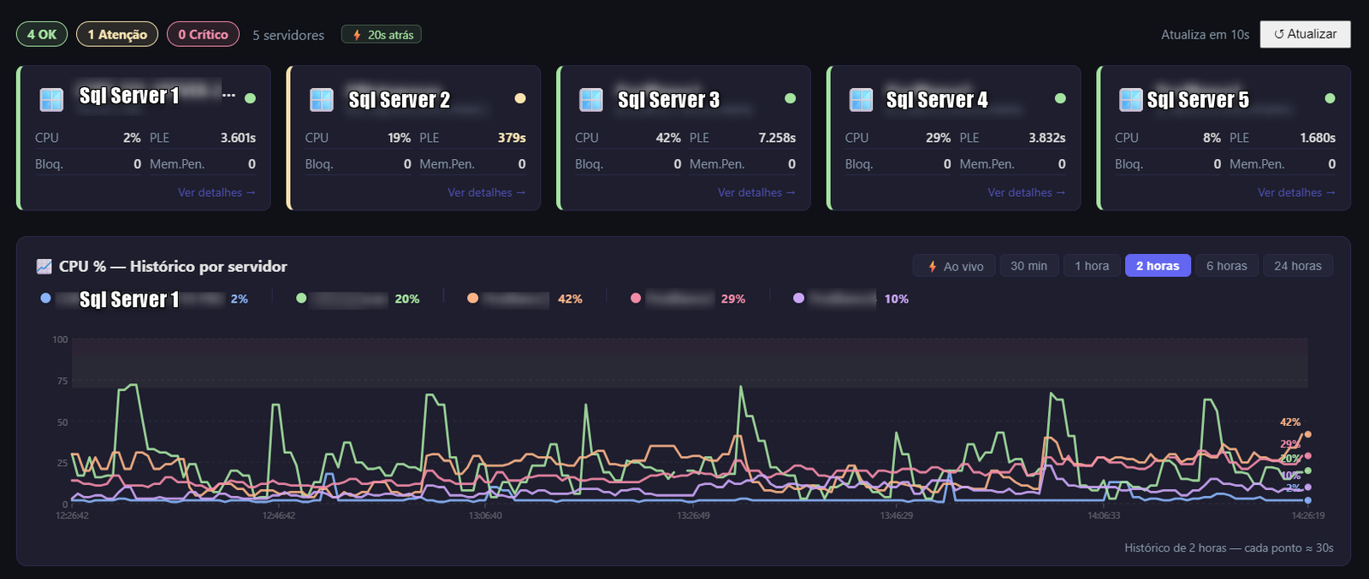Click the Windows icon on Sql Server 1 card

coord(51,100)
